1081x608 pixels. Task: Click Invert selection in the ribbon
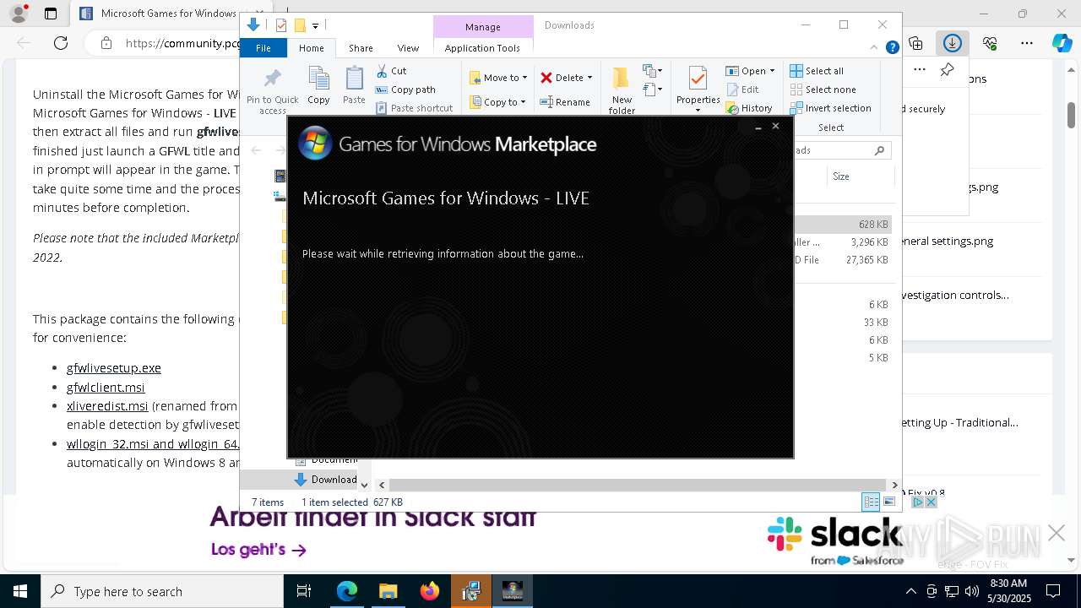click(x=830, y=108)
